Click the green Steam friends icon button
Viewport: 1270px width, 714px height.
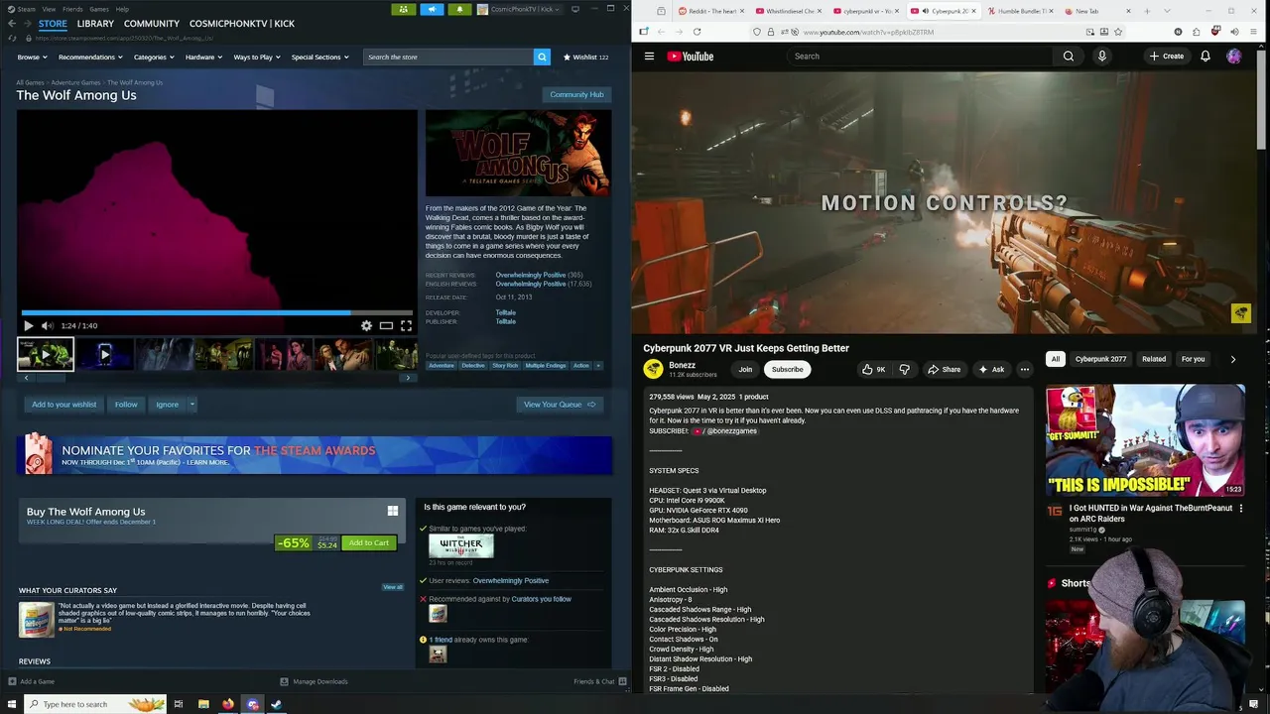pos(404,9)
